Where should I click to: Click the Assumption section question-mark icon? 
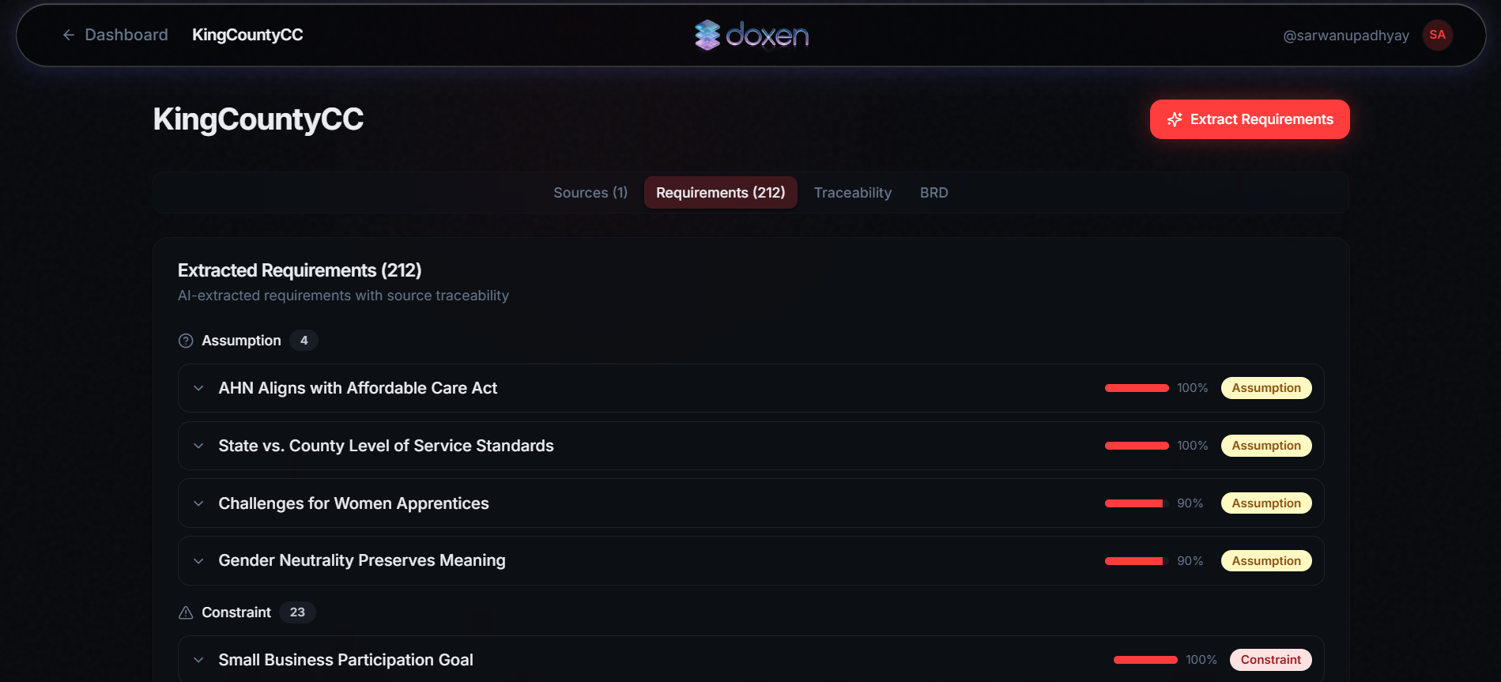point(186,341)
